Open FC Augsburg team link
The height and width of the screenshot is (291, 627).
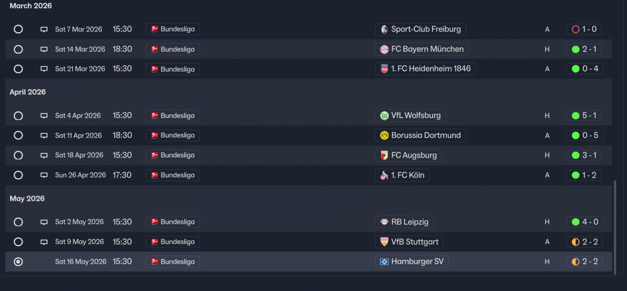pos(413,155)
